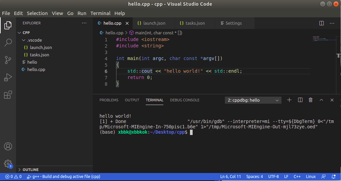Switch to the launch.json editor tab

click(x=154, y=23)
